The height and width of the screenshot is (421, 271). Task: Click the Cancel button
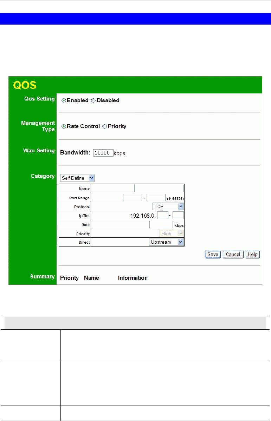pos(233,255)
